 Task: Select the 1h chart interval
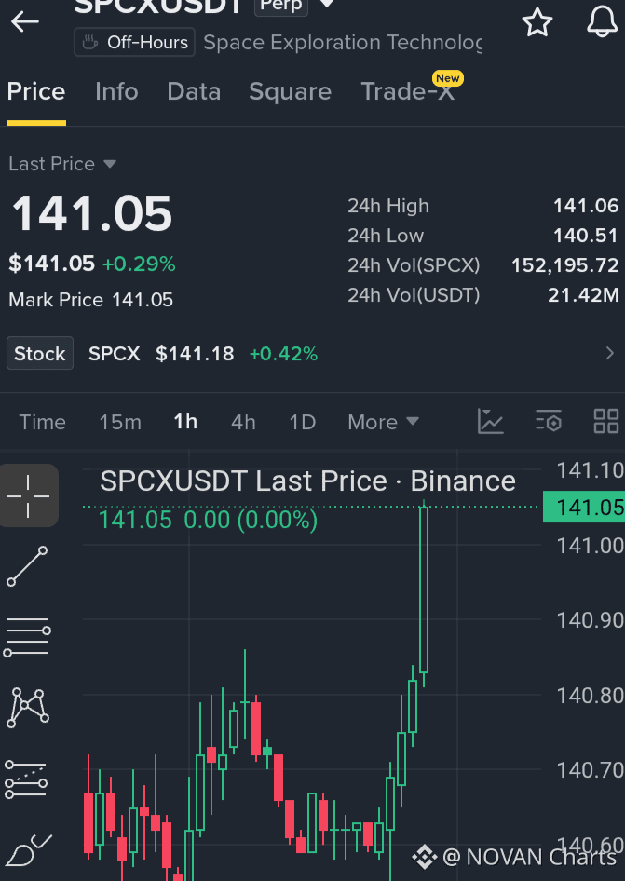[185, 421]
